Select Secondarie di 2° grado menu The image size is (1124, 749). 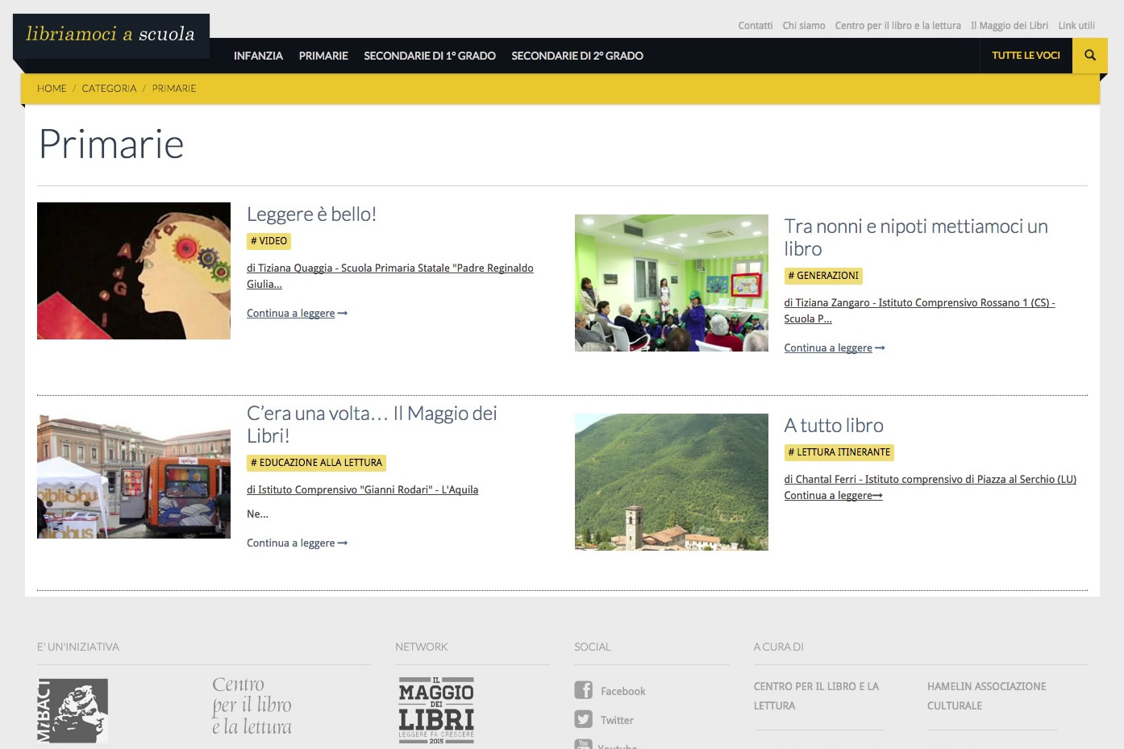point(577,56)
